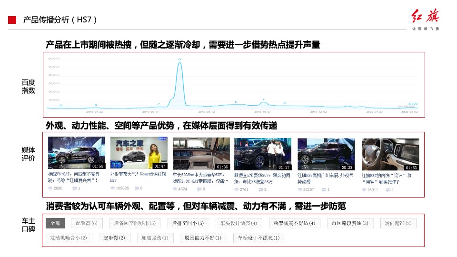Click the 2019-10-07 date on the chart axis
The image size is (457, 257).
point(262,112)
